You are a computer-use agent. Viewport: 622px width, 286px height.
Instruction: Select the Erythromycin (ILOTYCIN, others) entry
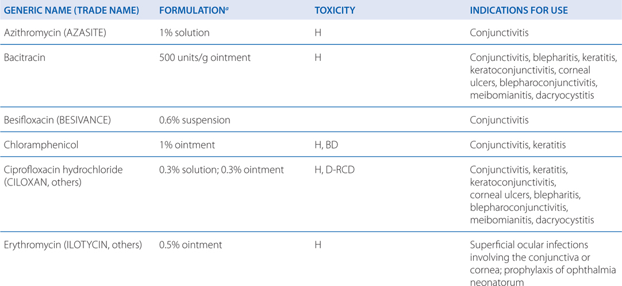[72, 245]
